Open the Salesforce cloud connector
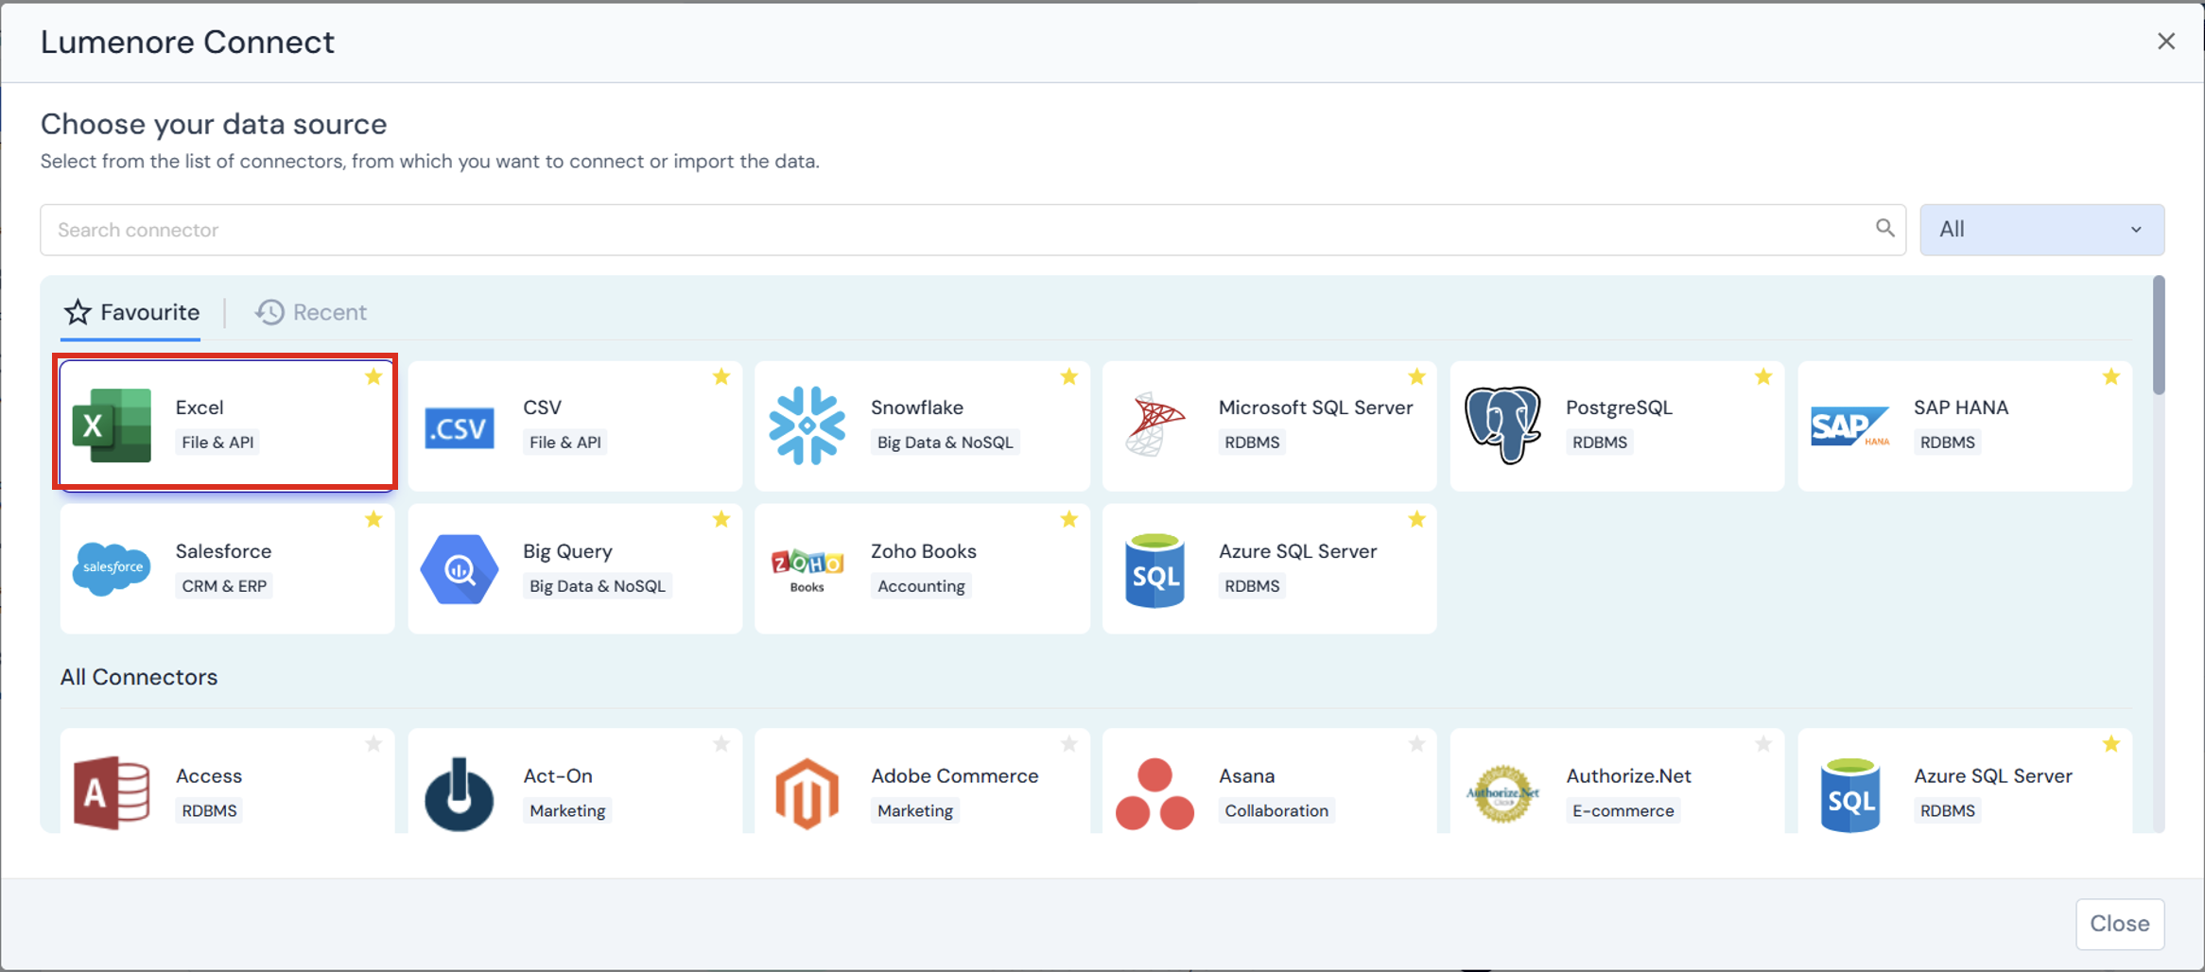Screen dimensions: 2205x972 (x=112, y=568)
